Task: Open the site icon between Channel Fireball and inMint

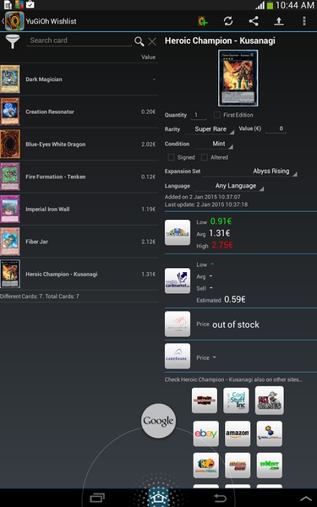Action: 238,466
